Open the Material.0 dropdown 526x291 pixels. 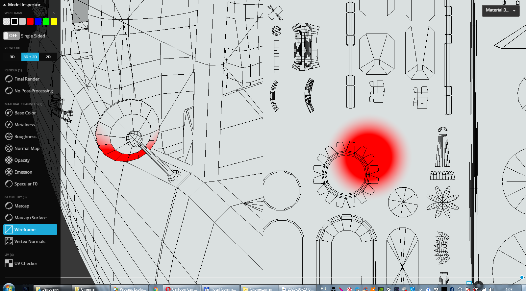coord(500,10)
